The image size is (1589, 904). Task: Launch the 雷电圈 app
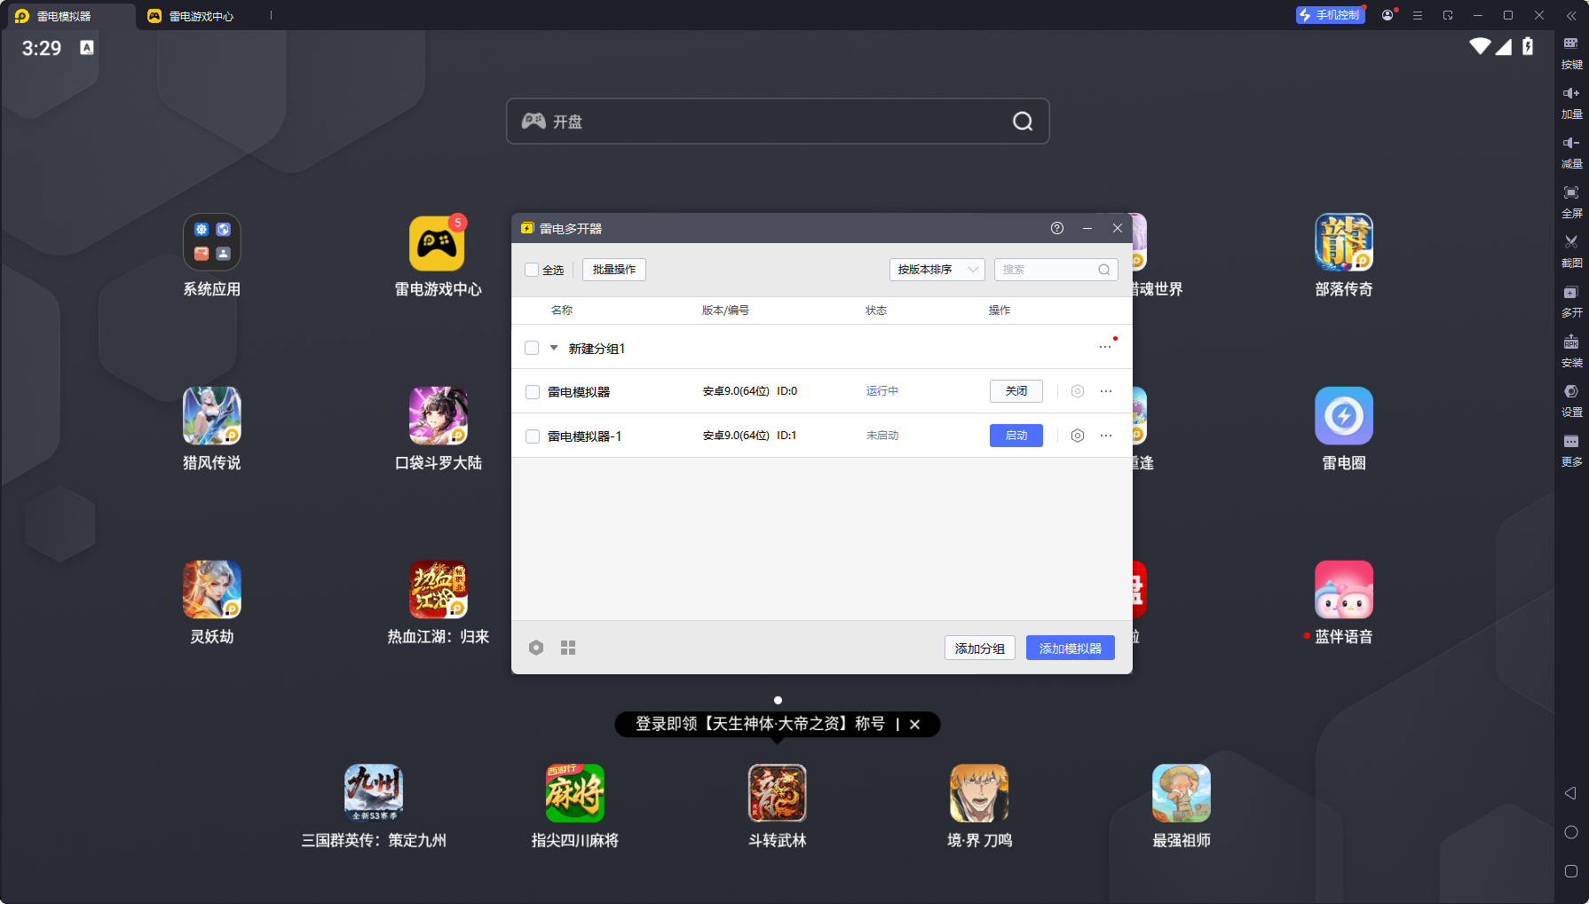[x=1344, y=416]
